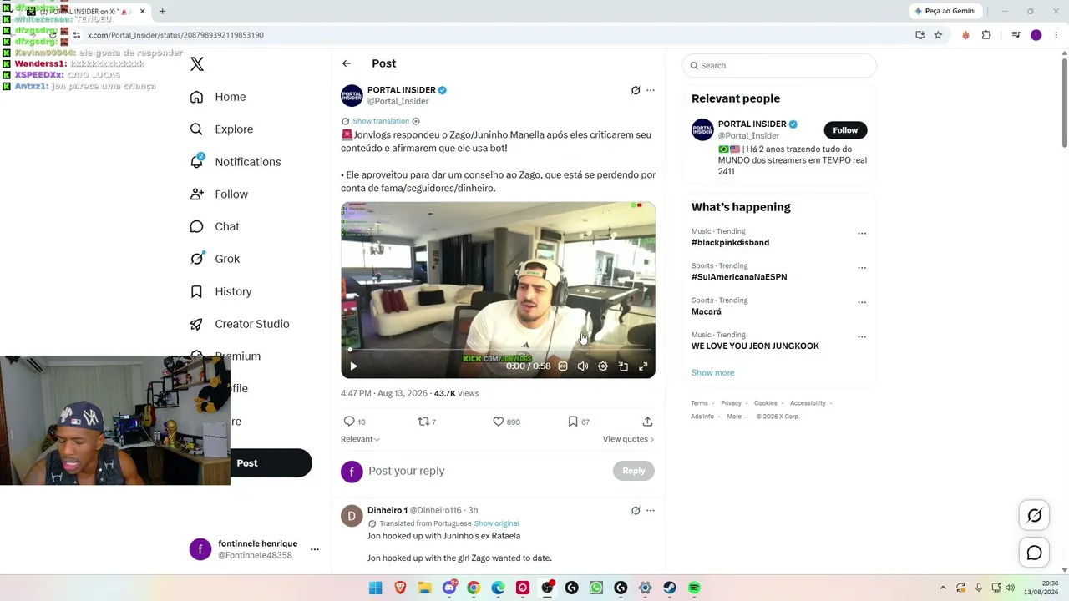
Task: Open the account menu dots beside fontinnele henrique
Action: point(315,549)
